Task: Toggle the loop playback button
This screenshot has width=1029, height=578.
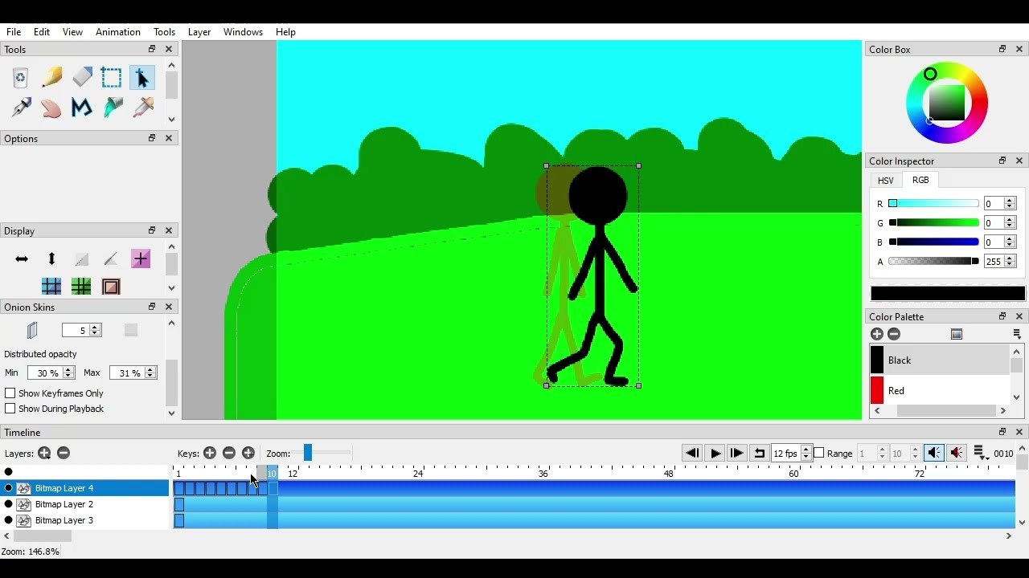Action: (x=759, y=454)
